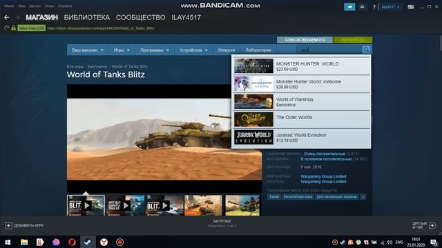
Task: Switch to the БИБЛИОТЕКА tab
Action: [87, 17]
